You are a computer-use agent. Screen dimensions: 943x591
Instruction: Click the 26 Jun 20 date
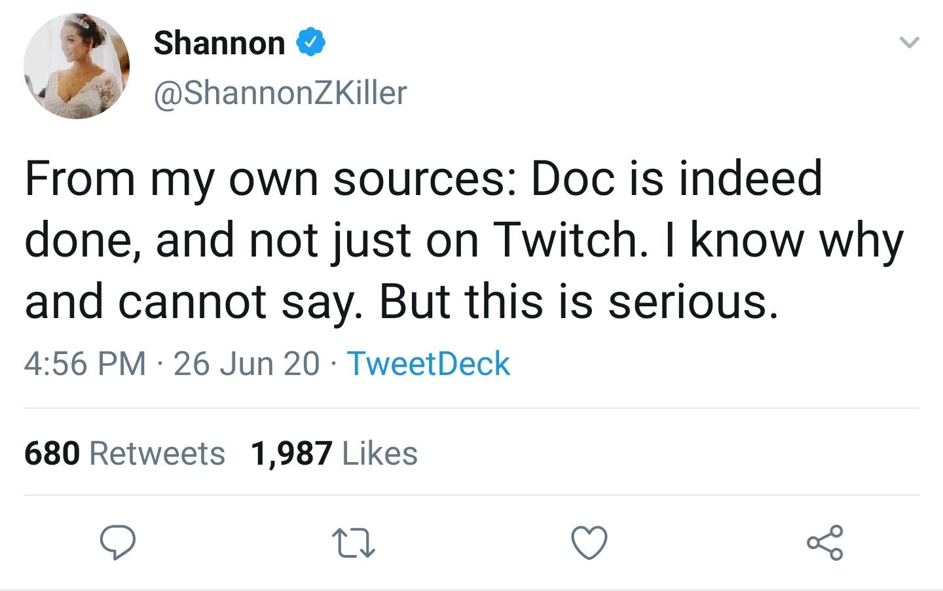click(x=246, y=364)
